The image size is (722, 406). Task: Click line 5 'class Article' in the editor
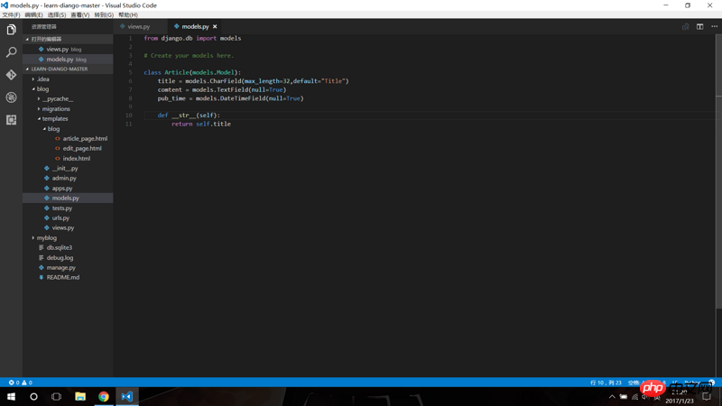click(x=192, y=72)
